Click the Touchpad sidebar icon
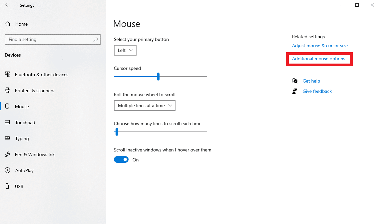 pos(7,122)
